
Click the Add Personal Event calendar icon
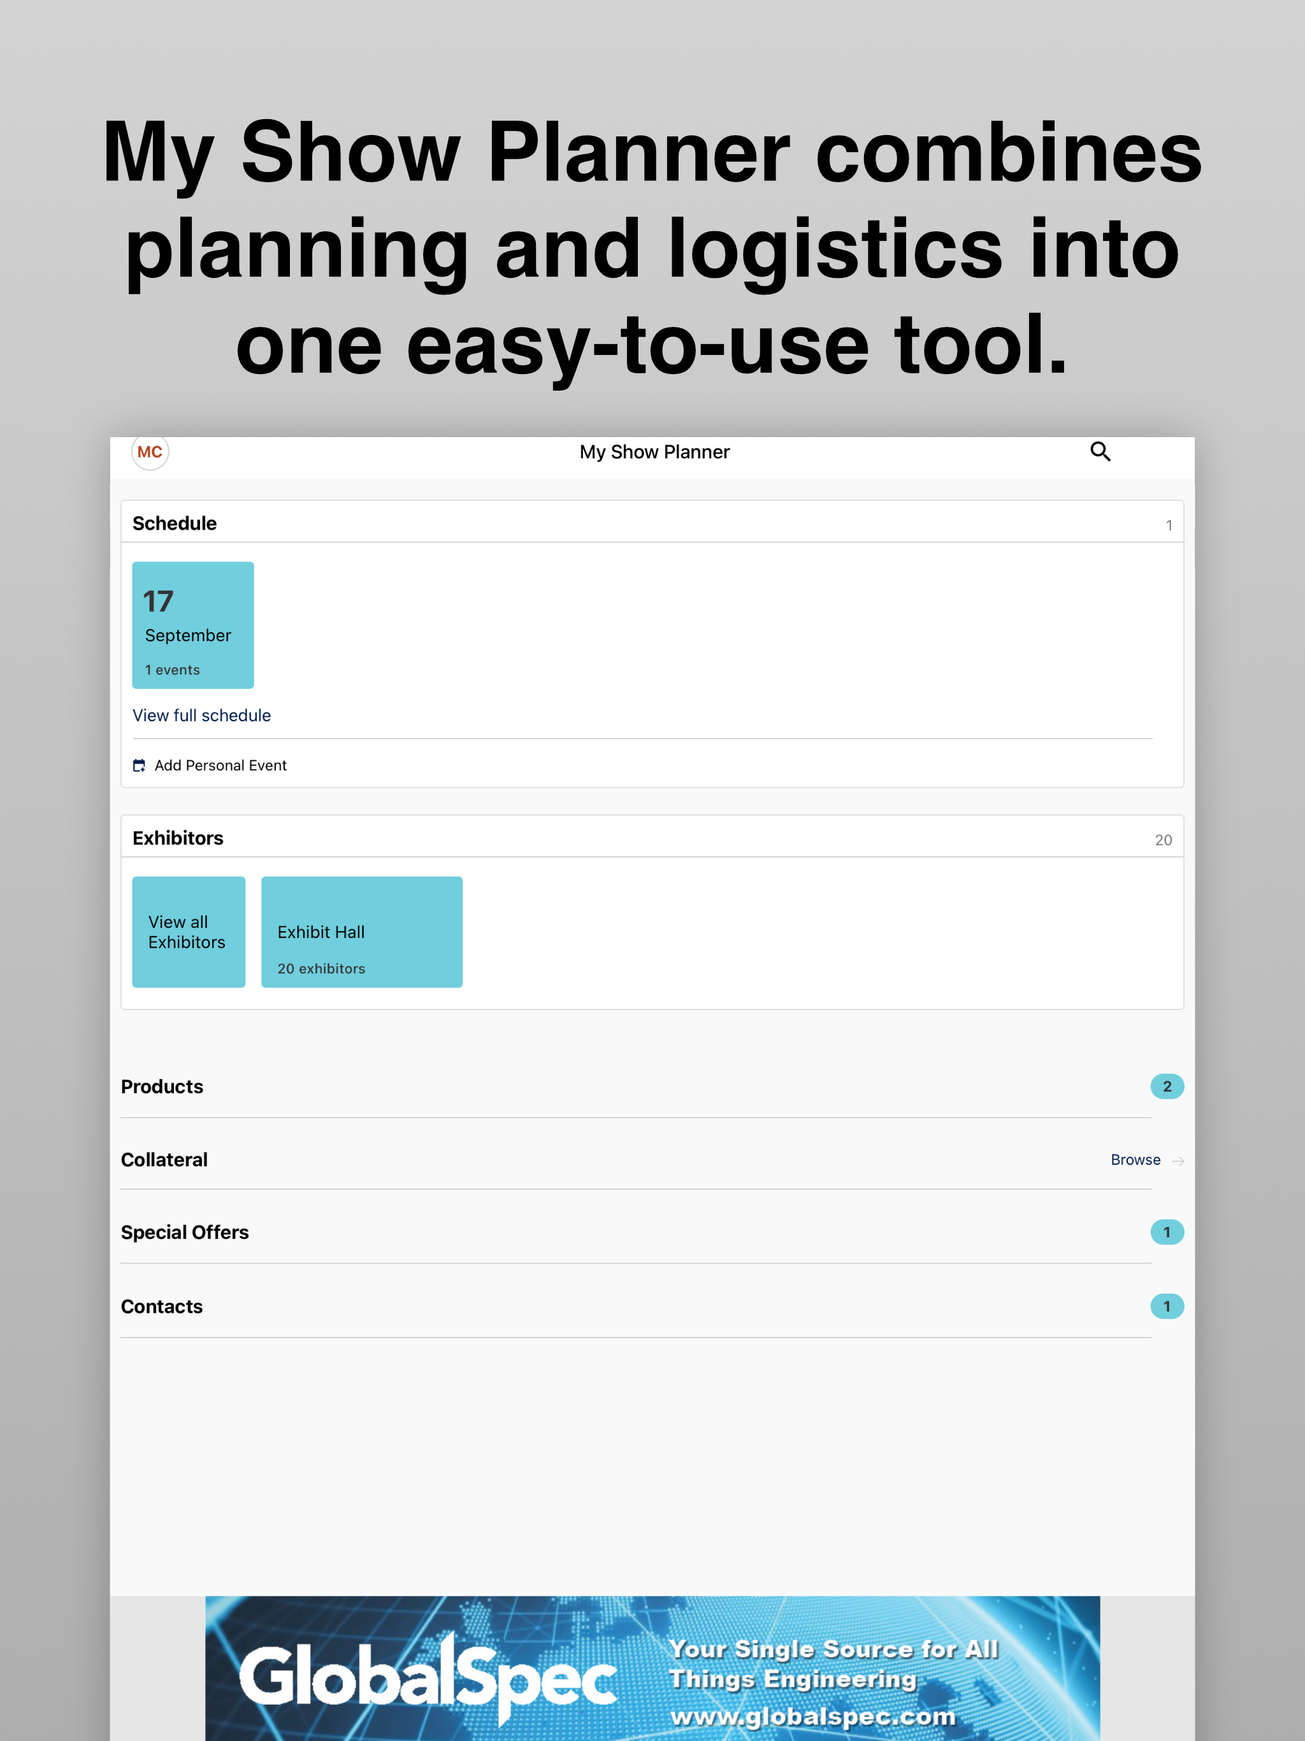tap(140, 765)
